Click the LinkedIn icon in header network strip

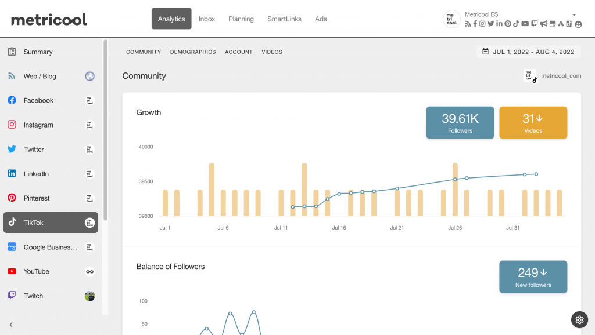[x=499, y=23]
